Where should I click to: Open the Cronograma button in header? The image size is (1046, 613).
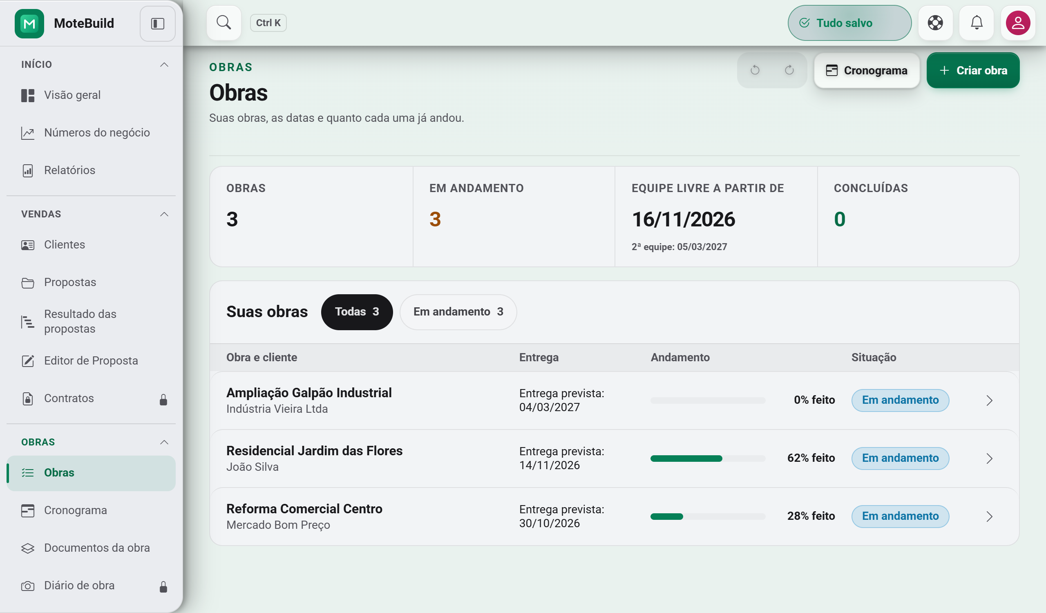coord(867,70)
